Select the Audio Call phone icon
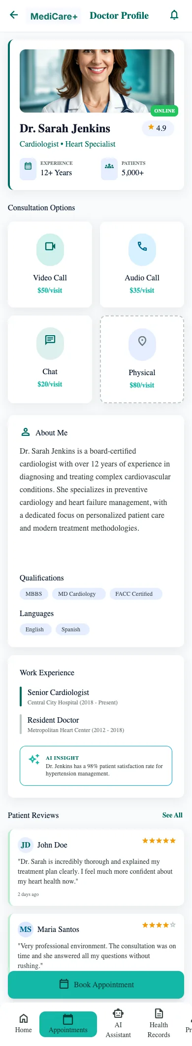Screen dimensions: 192x1046 (x=142, y=246)
